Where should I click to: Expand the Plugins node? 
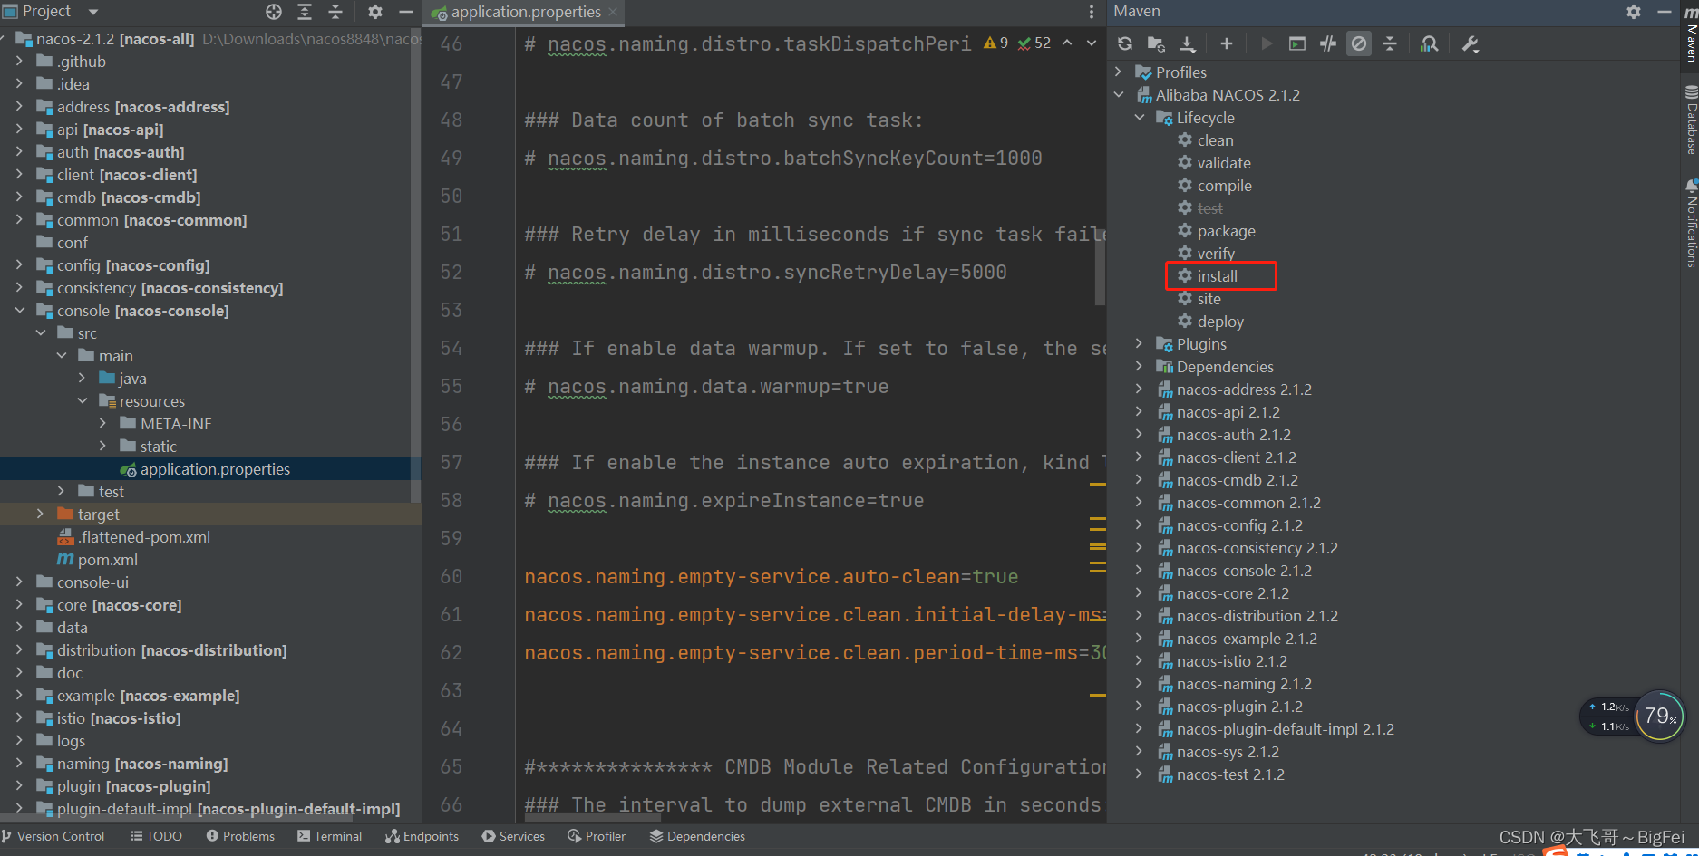click(1140, 343)
